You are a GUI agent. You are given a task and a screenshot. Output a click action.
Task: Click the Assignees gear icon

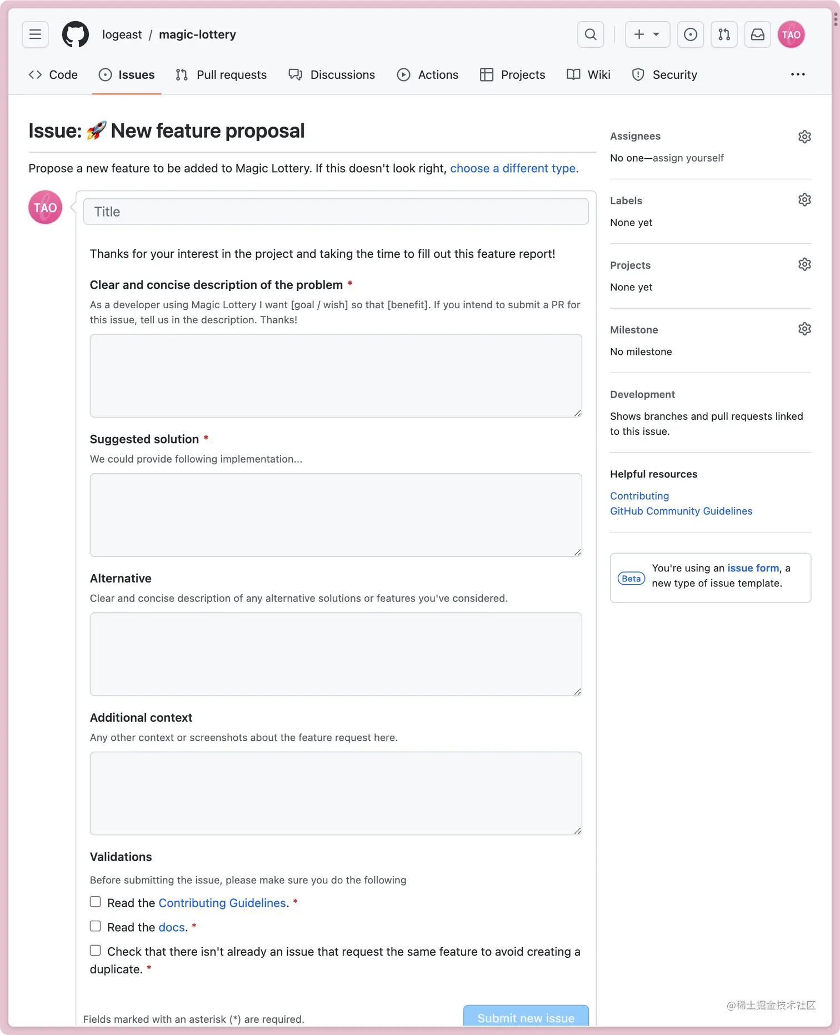click(x=804, y=137)
